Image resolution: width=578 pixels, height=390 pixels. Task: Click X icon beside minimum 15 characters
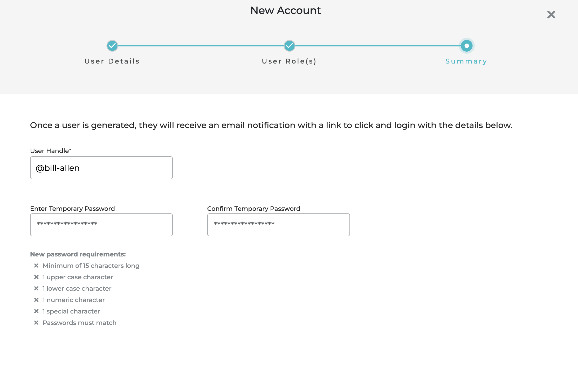click(x=36, y=266)
